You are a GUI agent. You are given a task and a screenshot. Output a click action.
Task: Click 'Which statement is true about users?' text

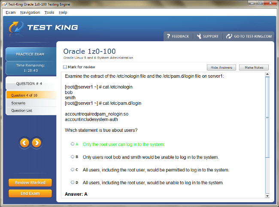tap(101, 130)
